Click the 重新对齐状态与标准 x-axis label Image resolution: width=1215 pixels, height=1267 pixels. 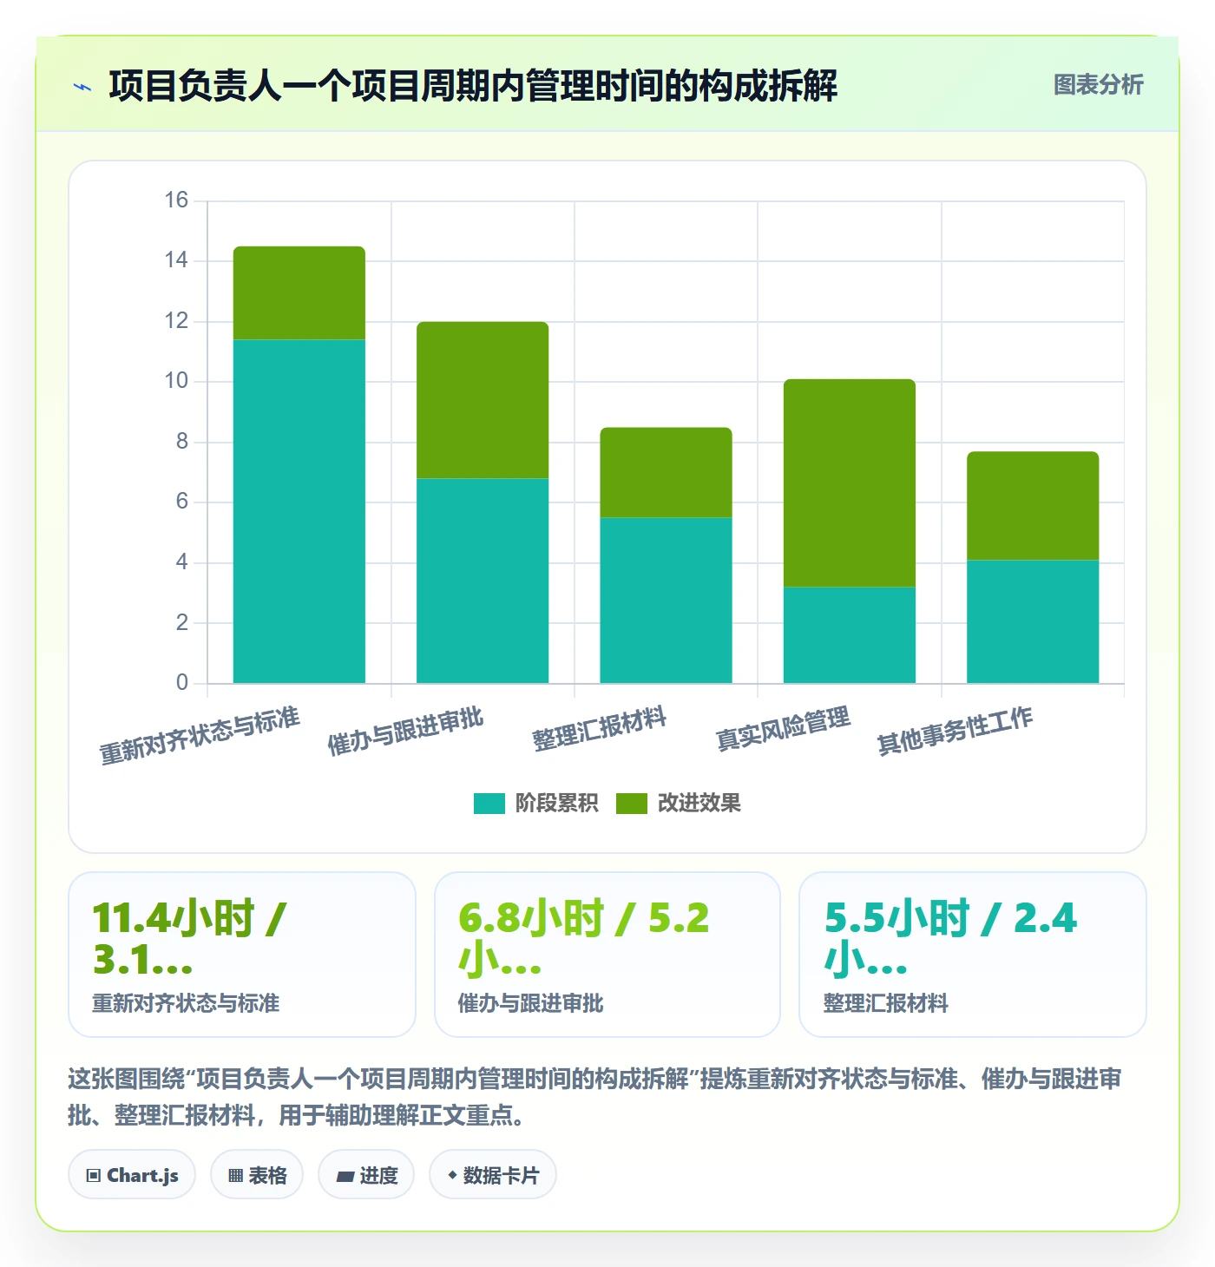click(x=200, y=736)
